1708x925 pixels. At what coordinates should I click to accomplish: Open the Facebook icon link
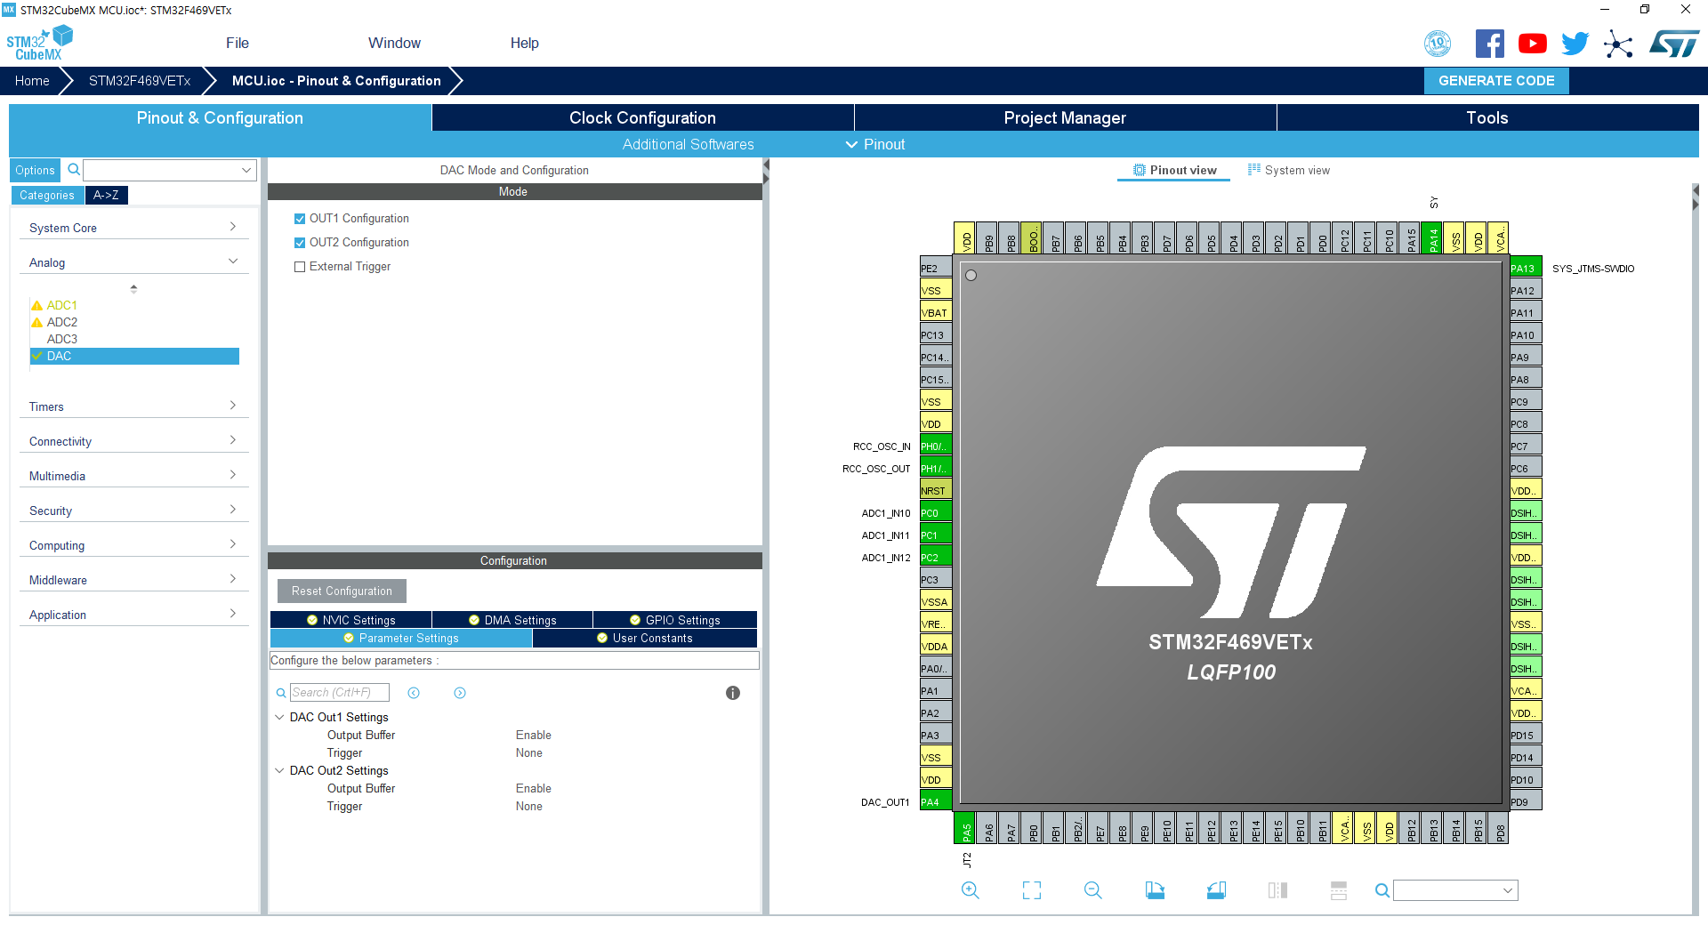[x=1490, y=44]
